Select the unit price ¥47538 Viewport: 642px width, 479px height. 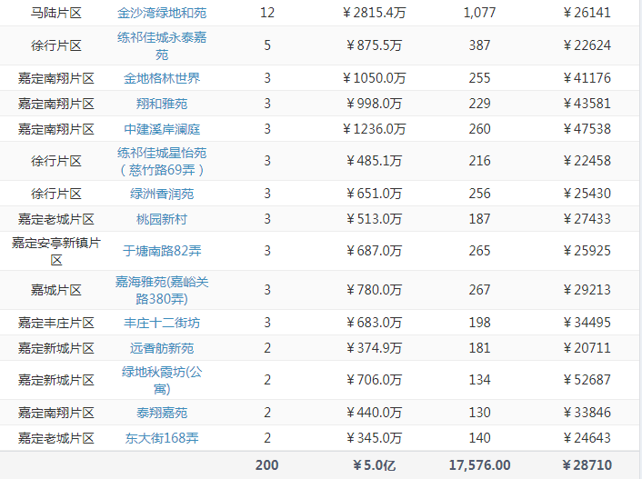(587, 129)
